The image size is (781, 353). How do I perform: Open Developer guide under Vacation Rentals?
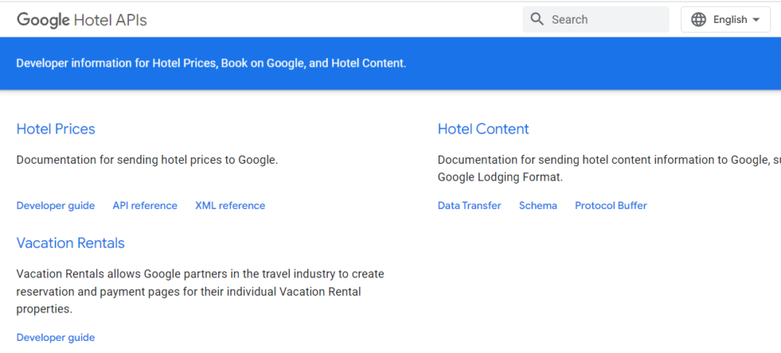coord(56,338)
